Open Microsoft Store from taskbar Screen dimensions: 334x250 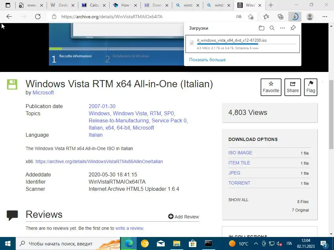point(192,243)
